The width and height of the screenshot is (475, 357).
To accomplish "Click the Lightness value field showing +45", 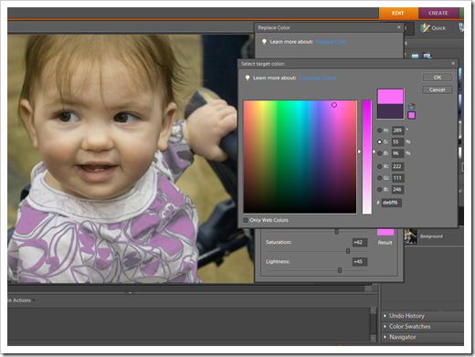I will 360,262.
